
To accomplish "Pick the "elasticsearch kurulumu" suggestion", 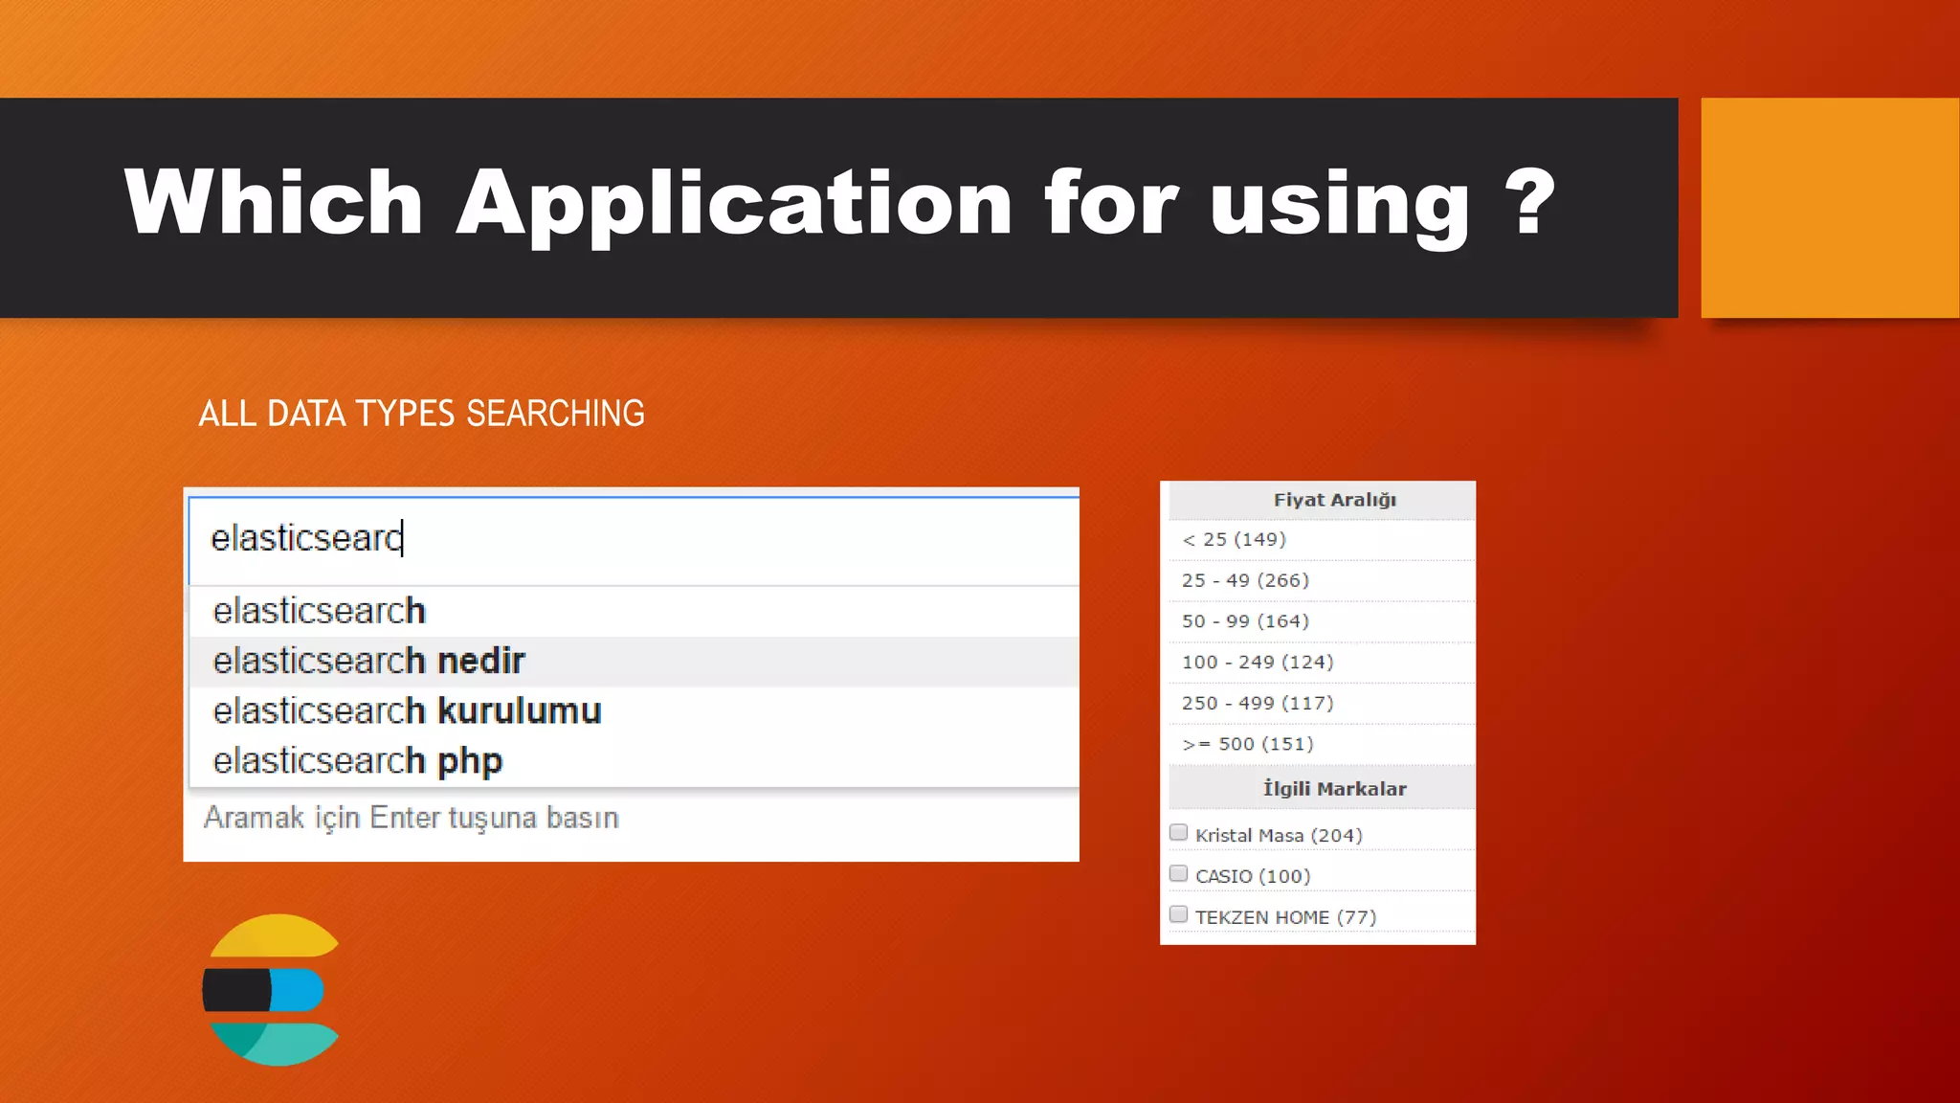I will (x=634, y=711).
